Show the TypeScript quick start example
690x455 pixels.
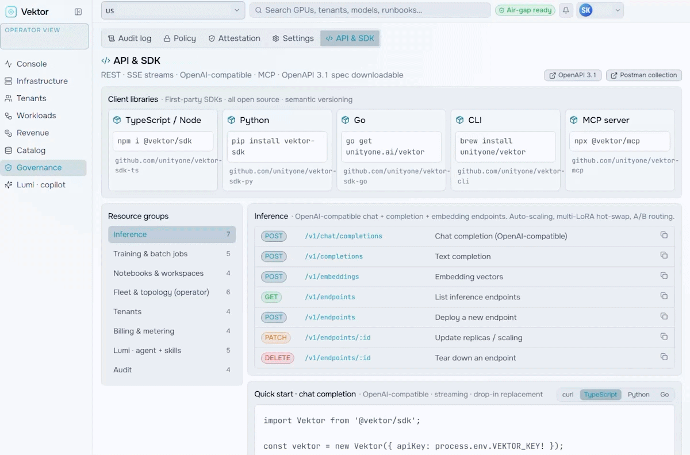coord(600,395)
